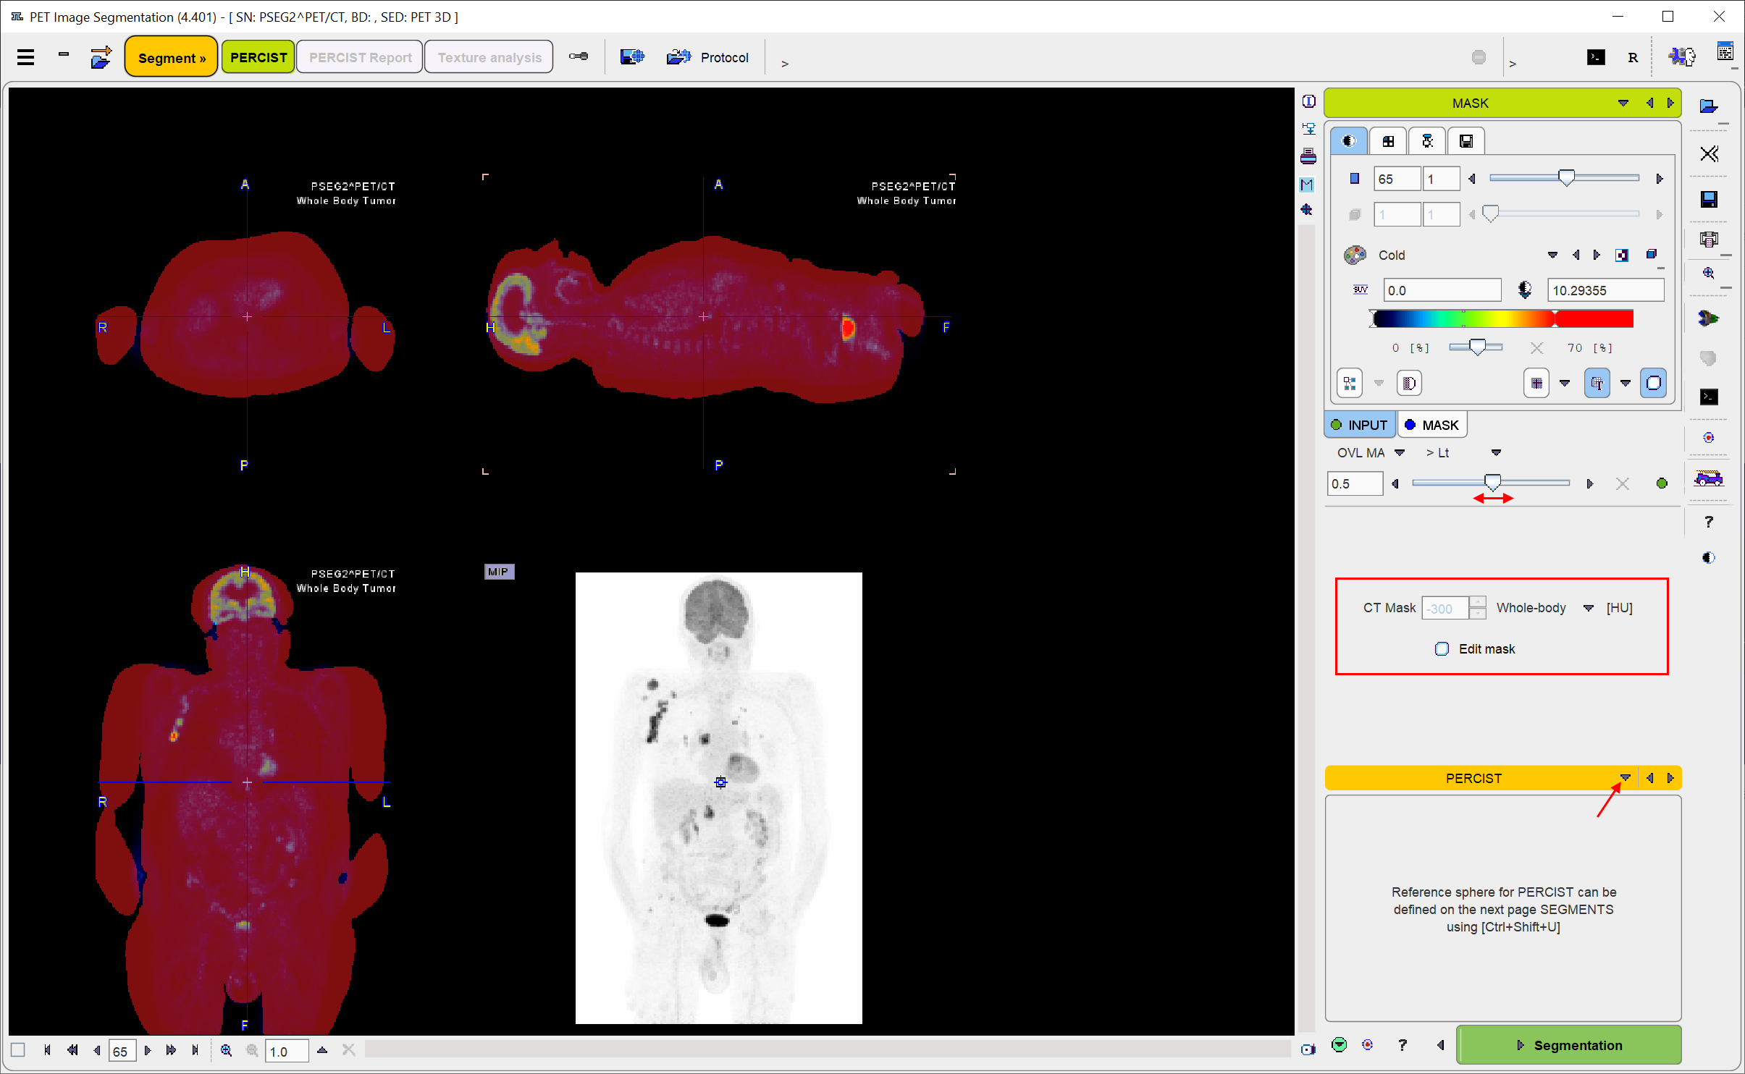Click the load data folder icon
This screenshot has height=1074, width=1745.
[x=101, y=57]
